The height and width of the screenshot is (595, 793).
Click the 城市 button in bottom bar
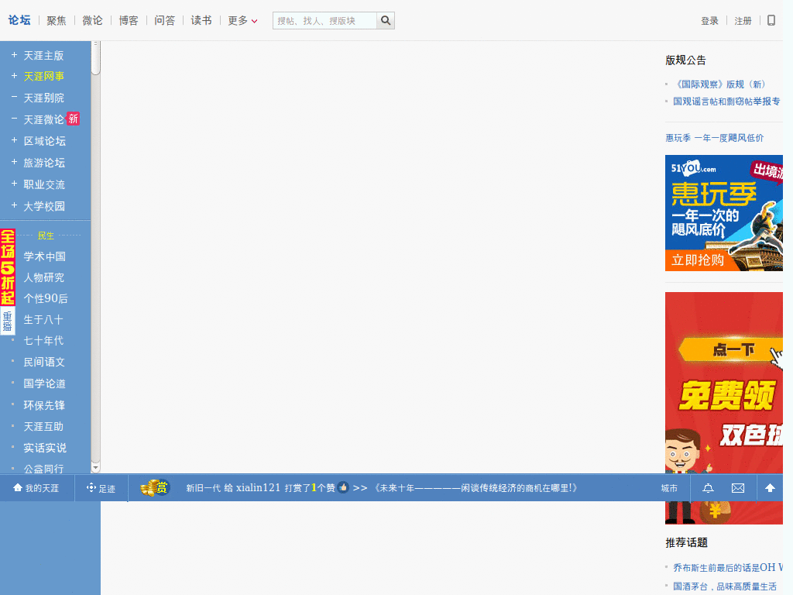click(x=669, y=488)
